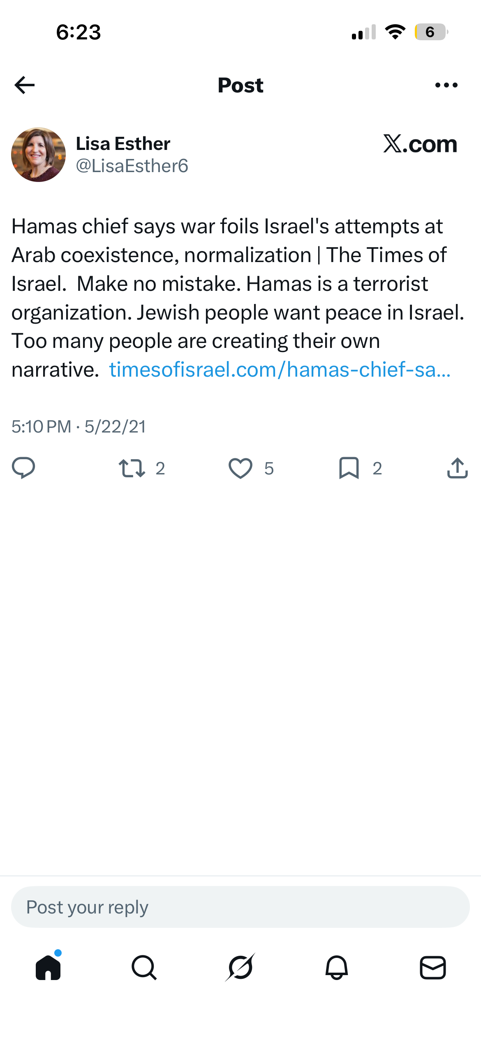Share the post via upload icon
This screenshot has height=1040, width=481.
(x=458, y=468)
